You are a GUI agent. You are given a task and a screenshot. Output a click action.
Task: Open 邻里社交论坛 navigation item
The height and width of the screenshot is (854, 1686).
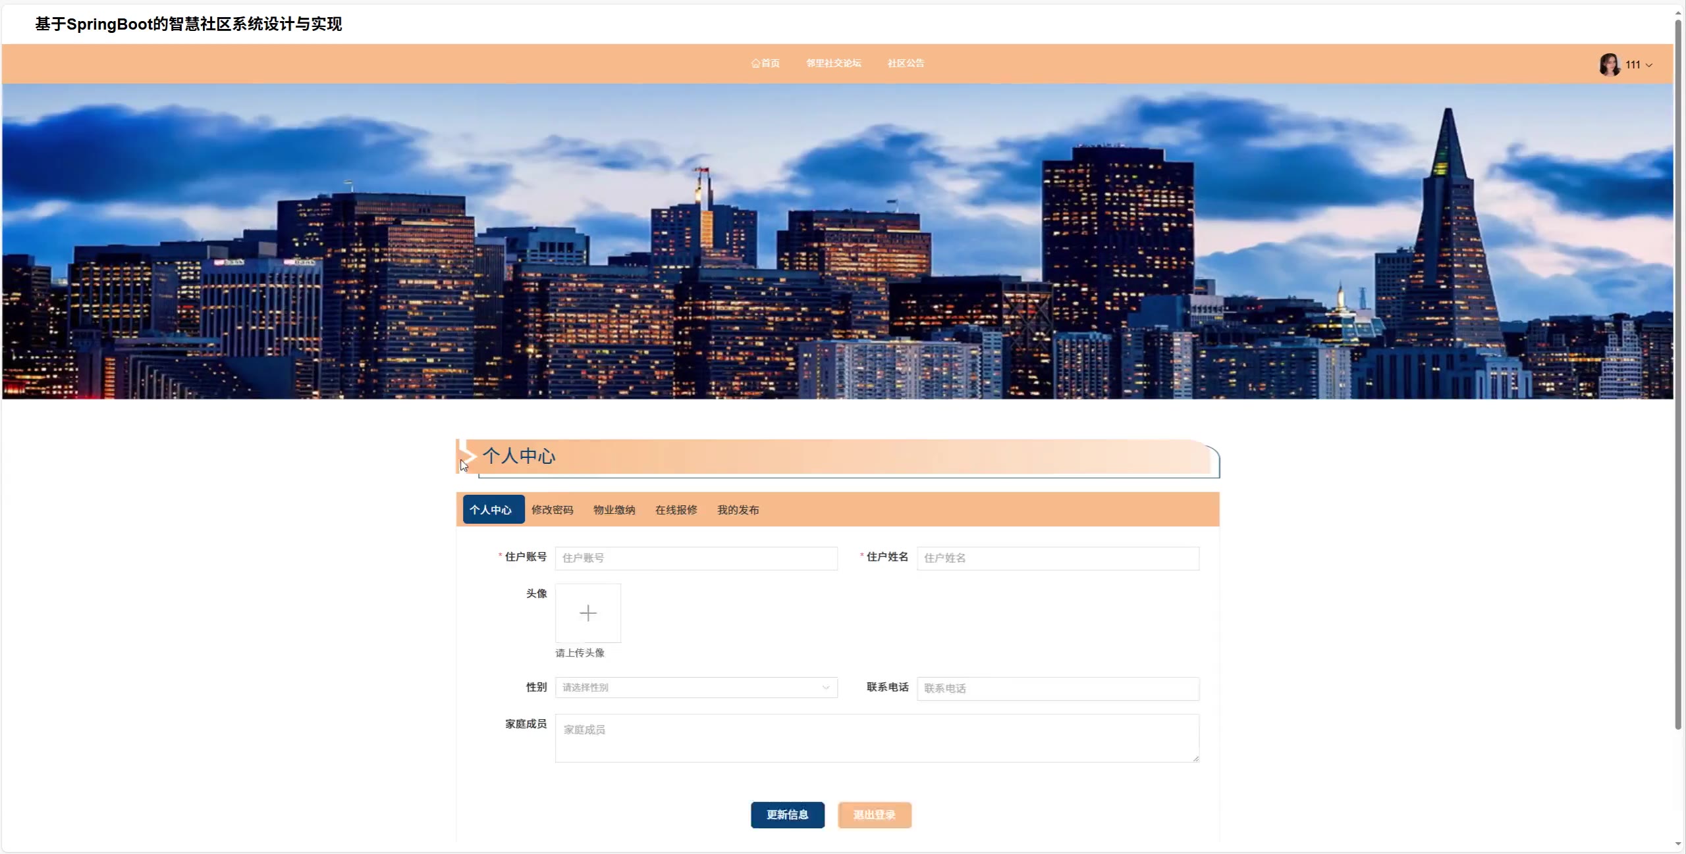tap(833, 63)
